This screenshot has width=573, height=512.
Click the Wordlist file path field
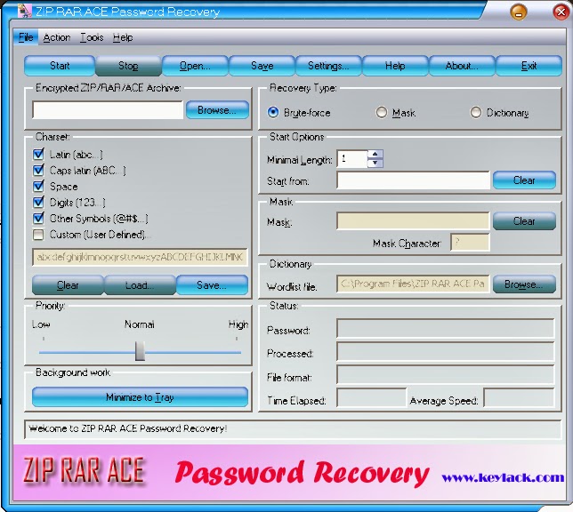click(413, 284)
